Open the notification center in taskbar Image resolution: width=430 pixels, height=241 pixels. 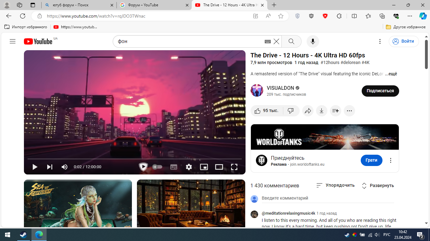coord(420,235)
